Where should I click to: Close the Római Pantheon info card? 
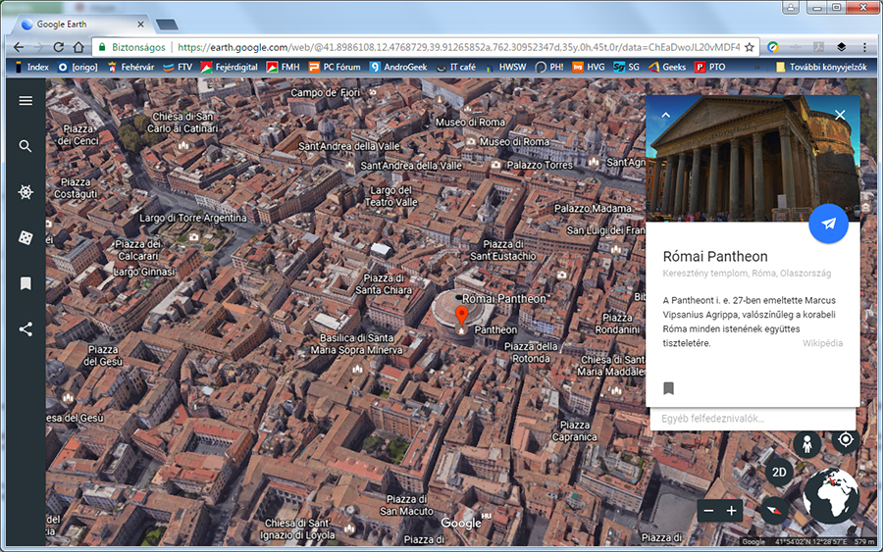coord(840,115)
